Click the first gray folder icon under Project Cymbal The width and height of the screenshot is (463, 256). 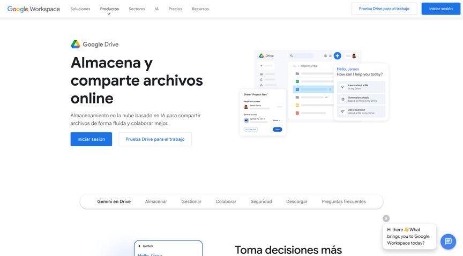(x=297, y=73)
